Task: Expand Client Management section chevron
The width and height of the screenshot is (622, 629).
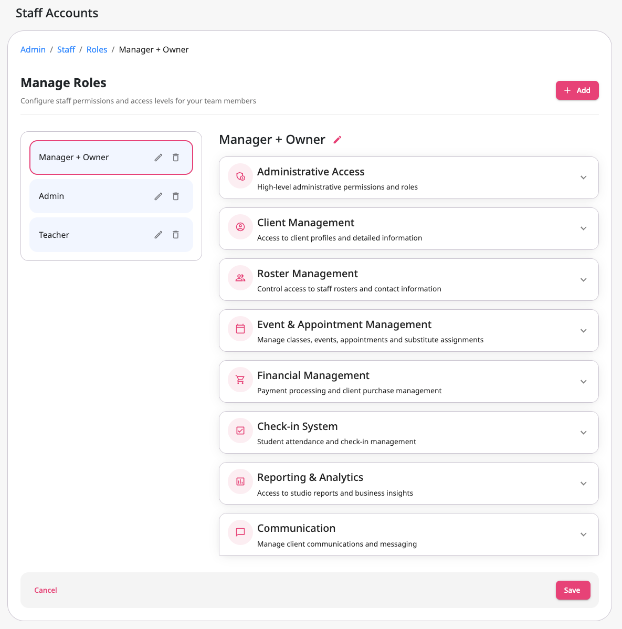Action: [584, 228]
